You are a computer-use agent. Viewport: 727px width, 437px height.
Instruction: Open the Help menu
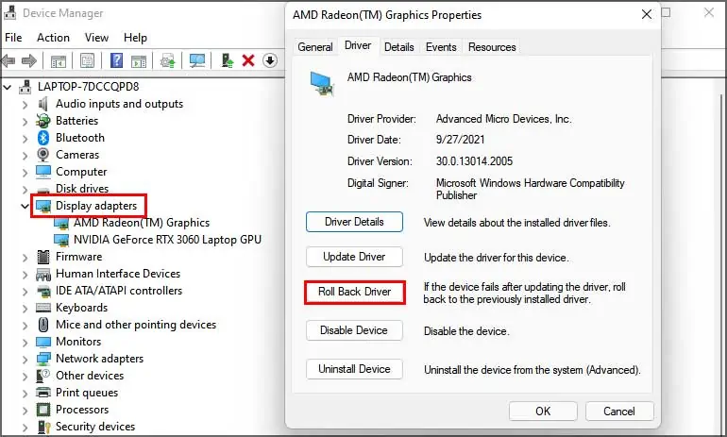coord(135,38)
